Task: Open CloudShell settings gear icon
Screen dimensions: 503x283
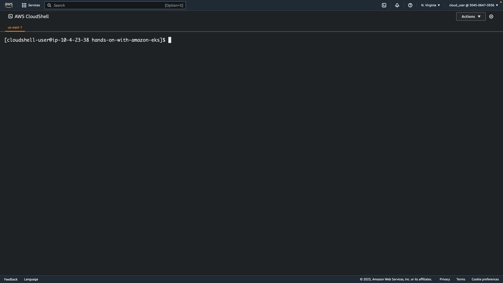Action: coord(491,17)
